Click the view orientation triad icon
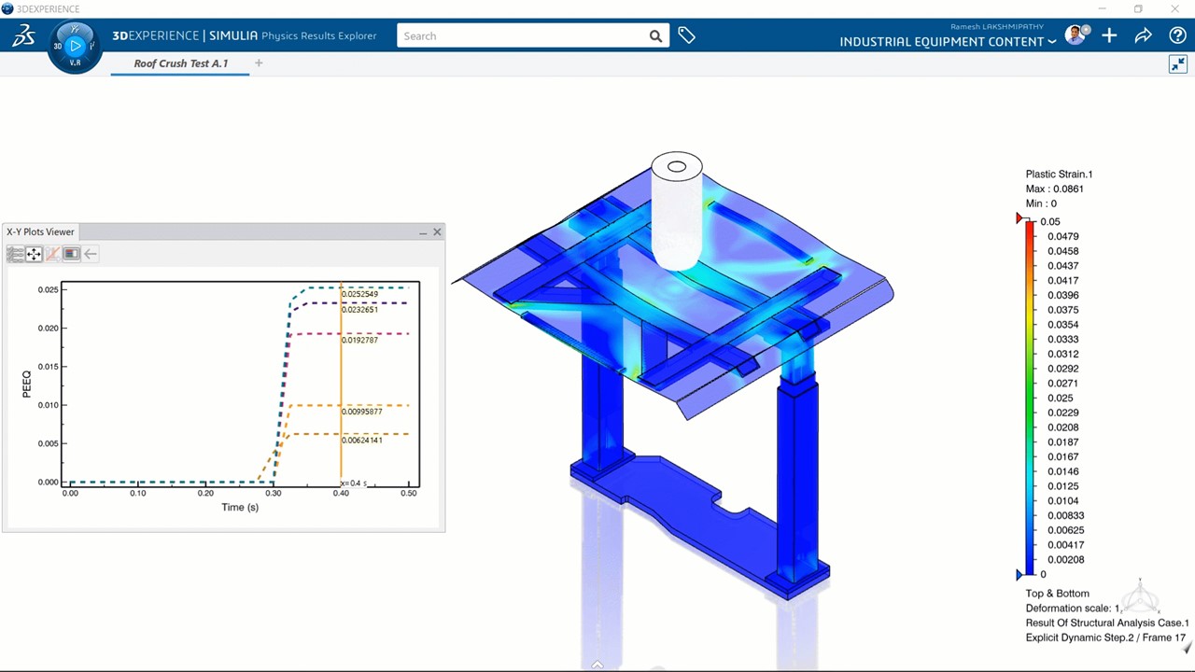The height and width of the screenshot is (672, 1195). click(1140, 597)
